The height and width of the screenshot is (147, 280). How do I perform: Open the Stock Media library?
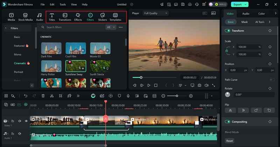pyautogui.click(x=25, y=17)
